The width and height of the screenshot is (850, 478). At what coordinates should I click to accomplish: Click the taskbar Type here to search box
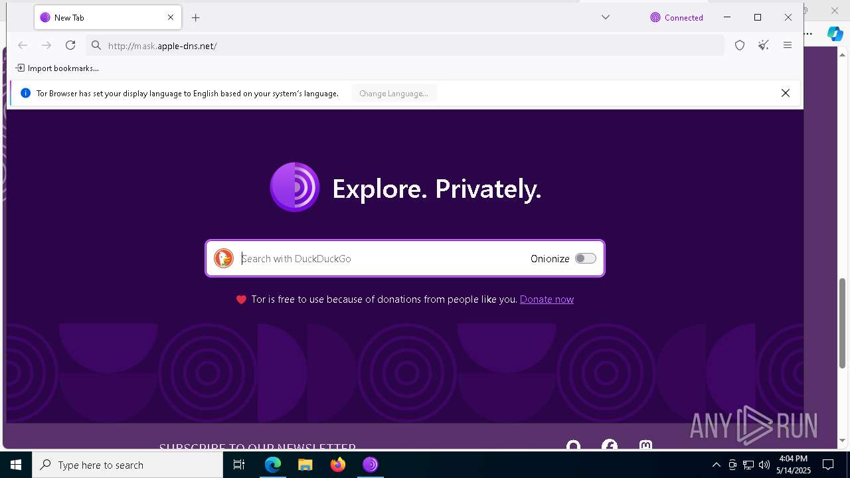pyautogui.click(x=127, y=465)
